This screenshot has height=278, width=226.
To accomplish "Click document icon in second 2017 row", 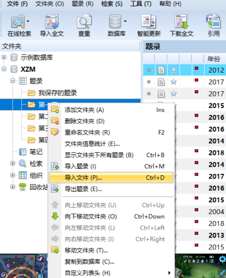I will click(161, 94).
